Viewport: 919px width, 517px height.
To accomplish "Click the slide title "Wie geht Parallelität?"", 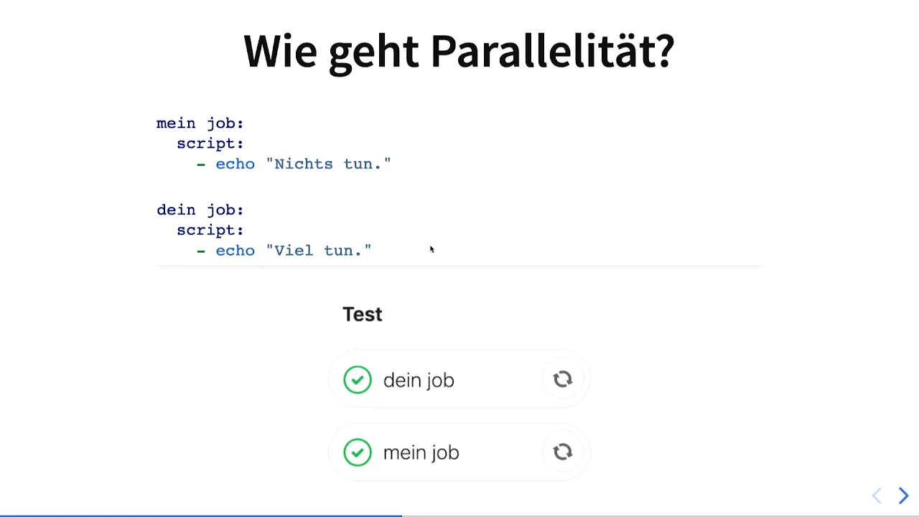I will tap(459, 51).
